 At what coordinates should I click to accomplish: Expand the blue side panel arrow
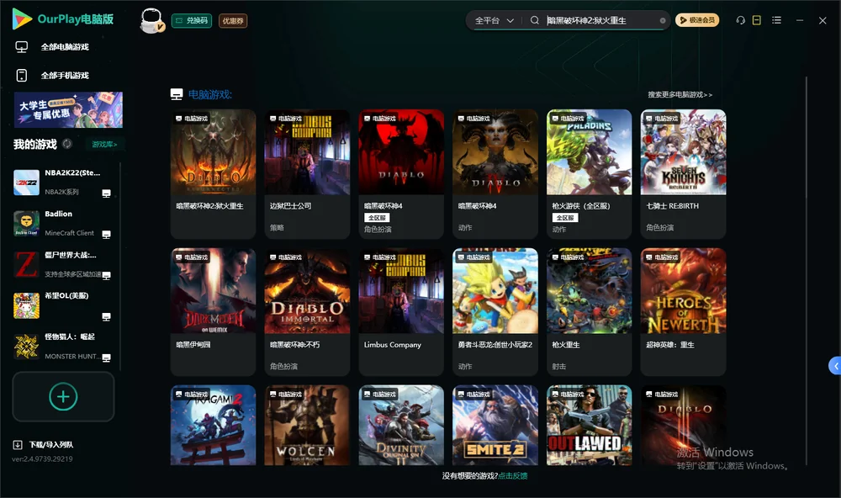point(835,366)
